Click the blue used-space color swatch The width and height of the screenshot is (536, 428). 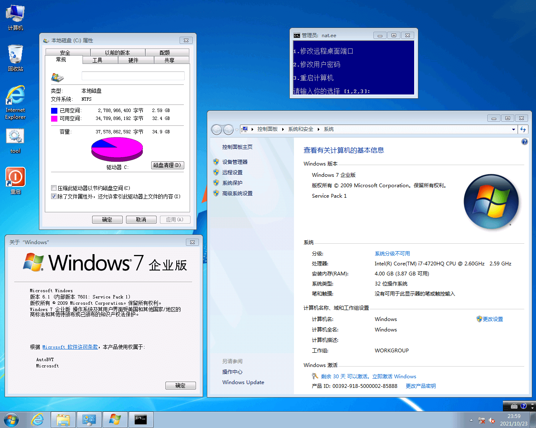54,111
